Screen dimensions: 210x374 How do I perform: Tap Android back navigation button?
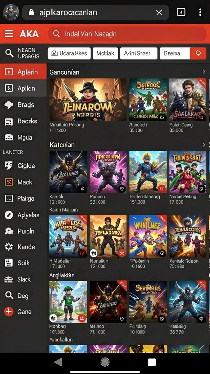click(x=58, y=362)
